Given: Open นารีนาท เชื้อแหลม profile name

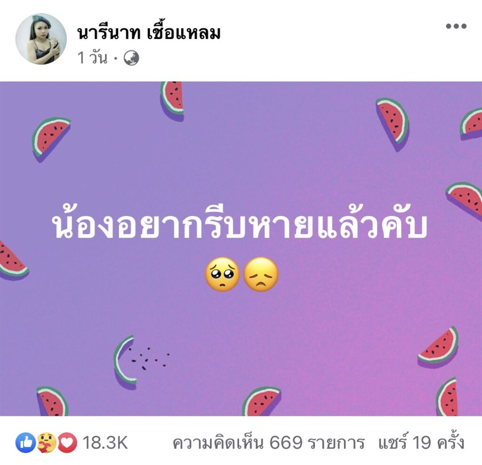Looking at the screenshot, I should point(149,33).
